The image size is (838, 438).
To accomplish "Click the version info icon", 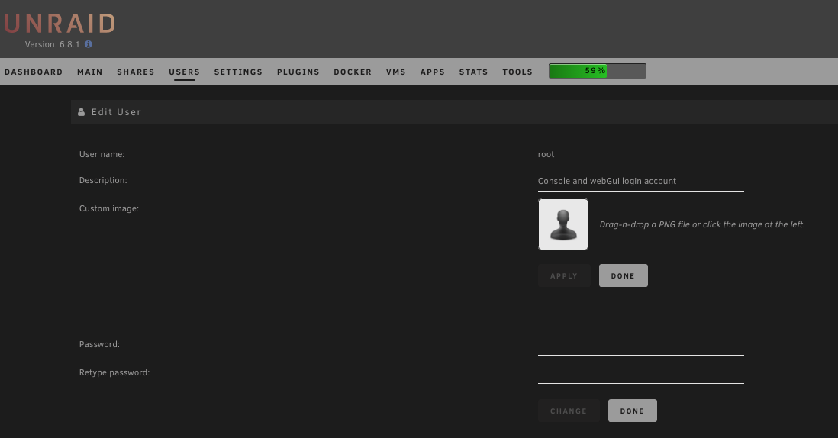I will pyautogui.click(x=89, y=44).
